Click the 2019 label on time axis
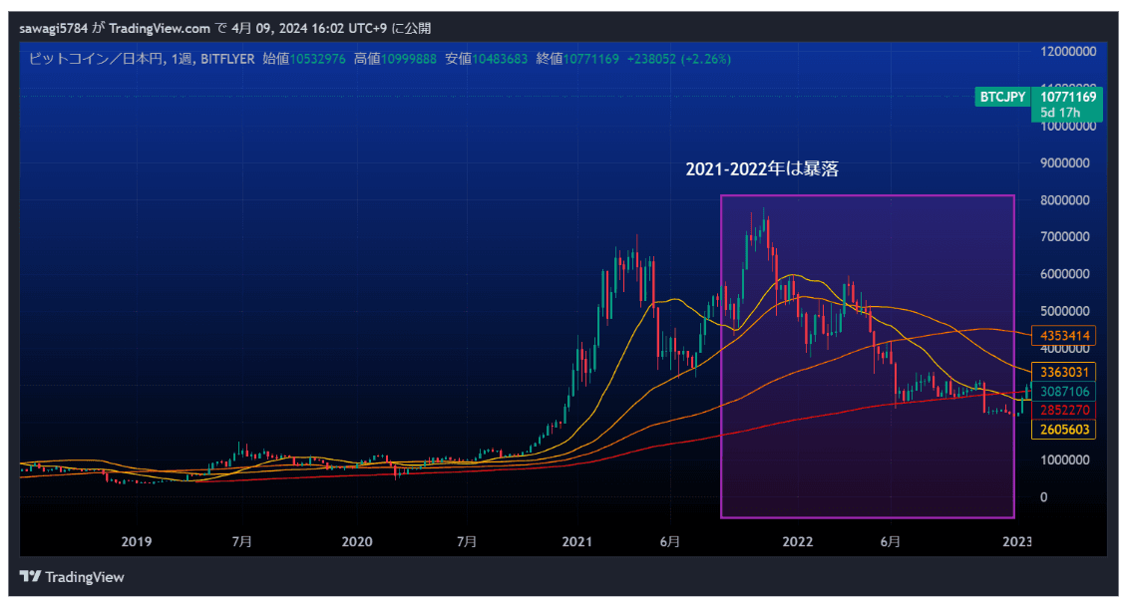 (x=136, y=542)
